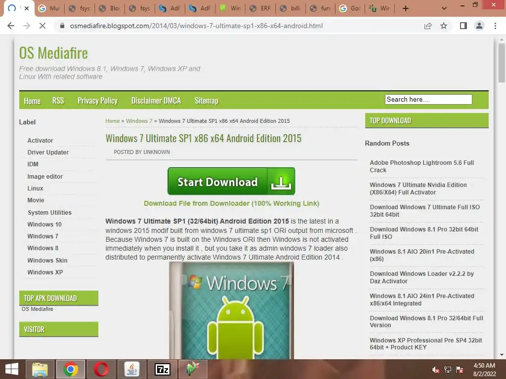
Task: Open the Java app on taskbar
Action: (x=131, y=369)
